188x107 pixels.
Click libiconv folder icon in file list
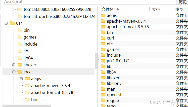tap(103, 83)
